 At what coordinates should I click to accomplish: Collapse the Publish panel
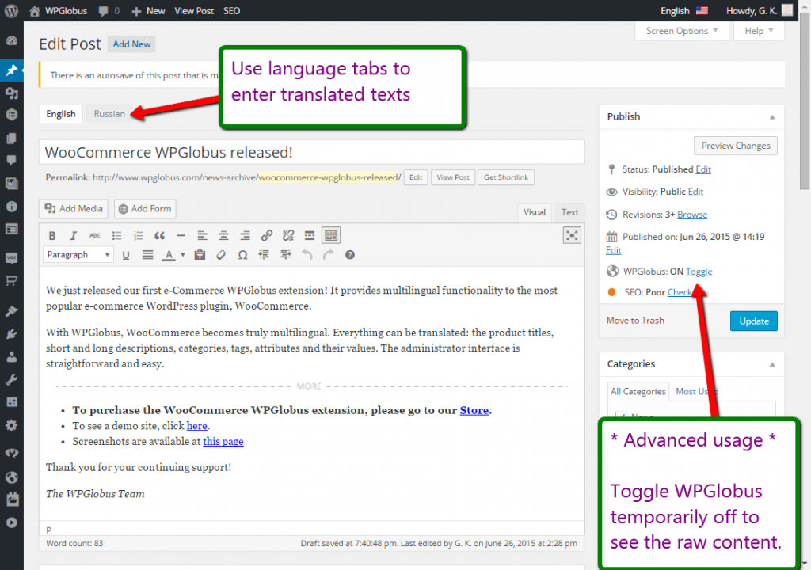click(x=772, y=117)
